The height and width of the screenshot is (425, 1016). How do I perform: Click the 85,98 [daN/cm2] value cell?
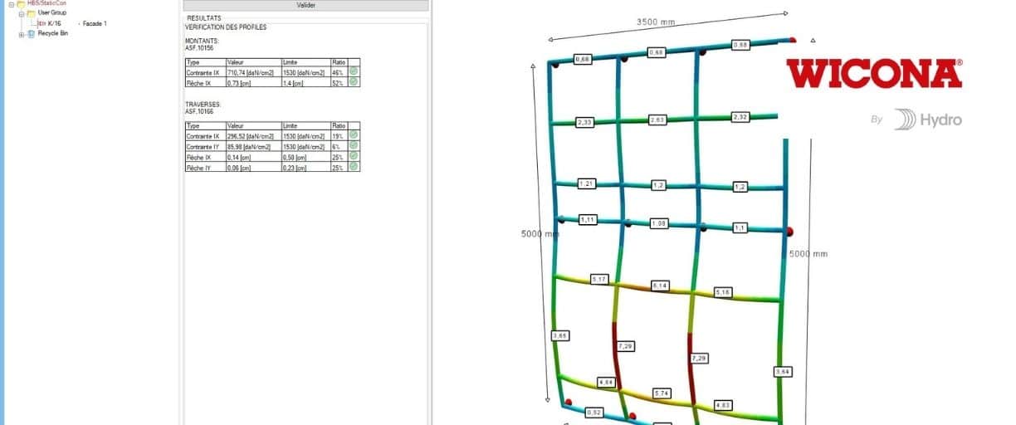(x=253, y=146)
